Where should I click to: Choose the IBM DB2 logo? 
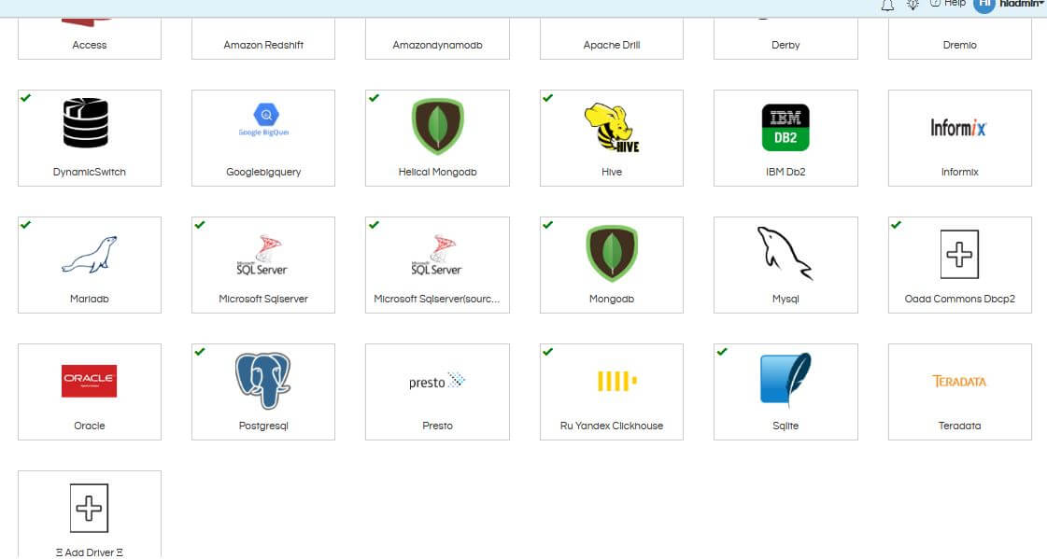(785, 128)
